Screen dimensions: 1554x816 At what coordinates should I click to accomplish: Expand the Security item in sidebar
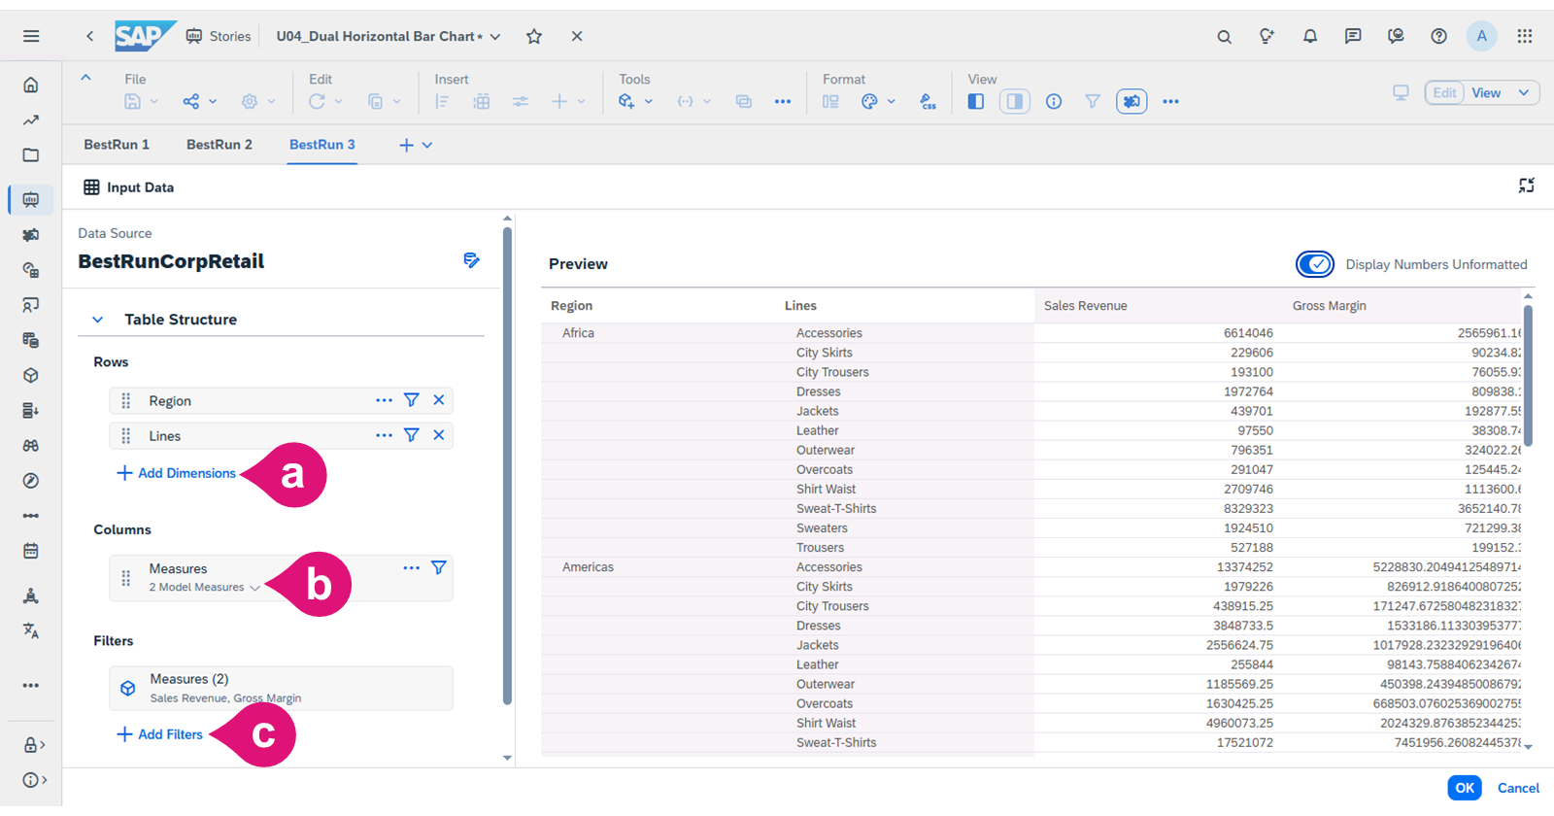click(x=34, y=745)
